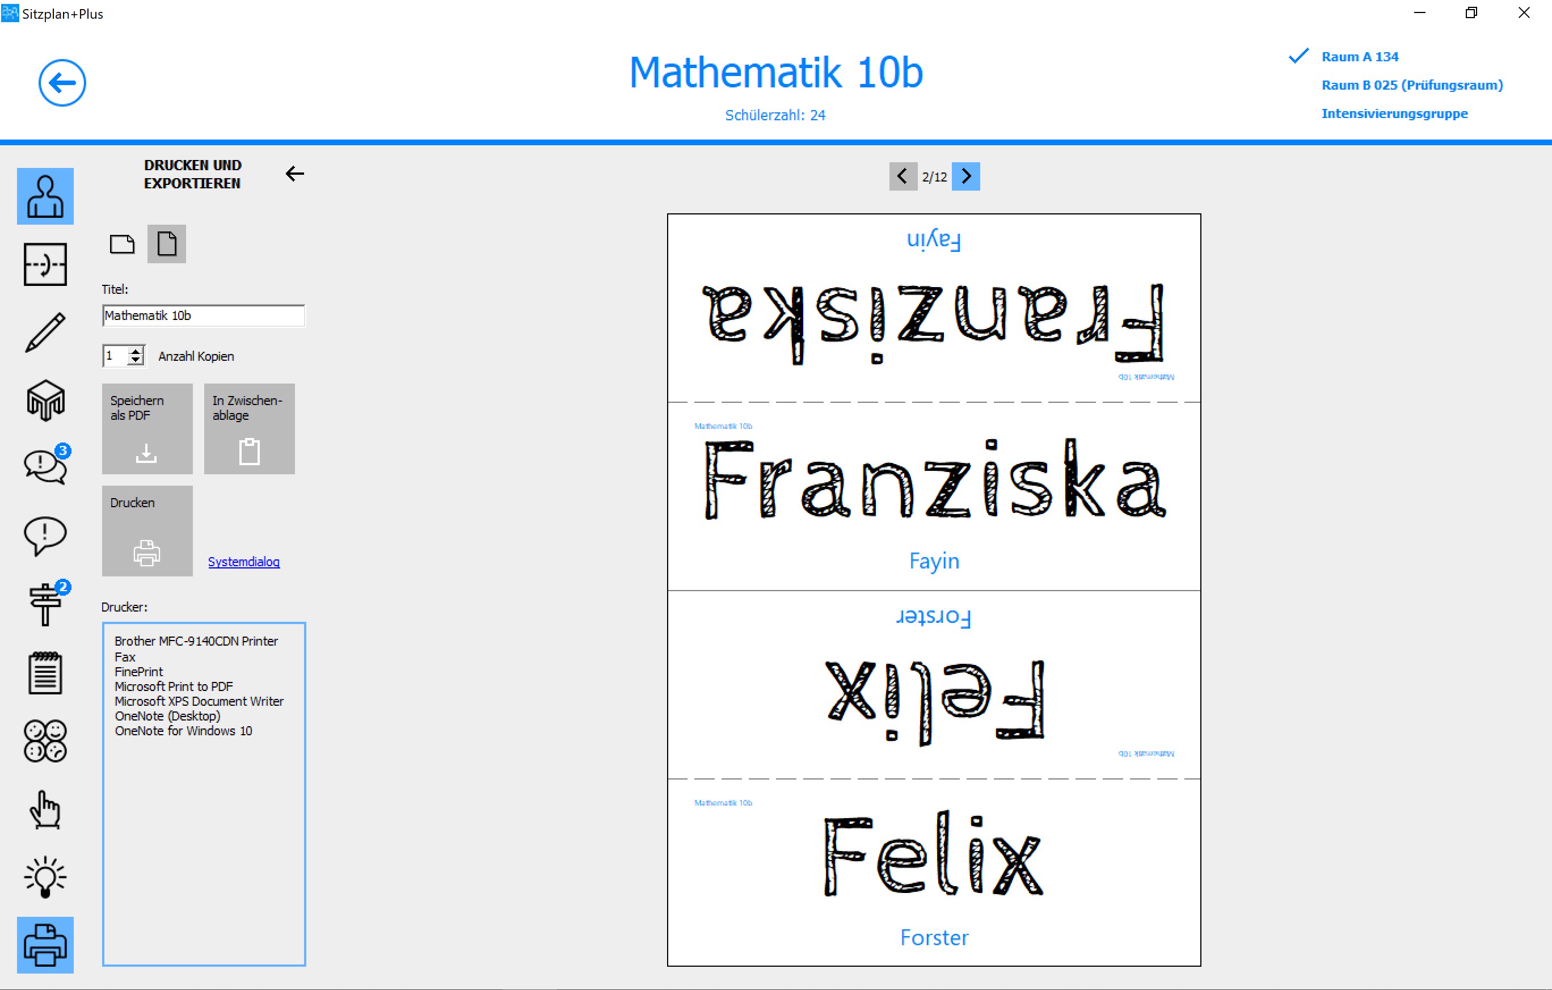Screen dimensions: 1552x990
Task: Switch to Raum B 025 (Prüfungsraum)
Action: pos(1411,85)
